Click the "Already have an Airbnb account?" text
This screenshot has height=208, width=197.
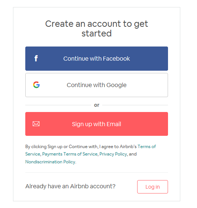pyautogui.click(x=70, y=186)
